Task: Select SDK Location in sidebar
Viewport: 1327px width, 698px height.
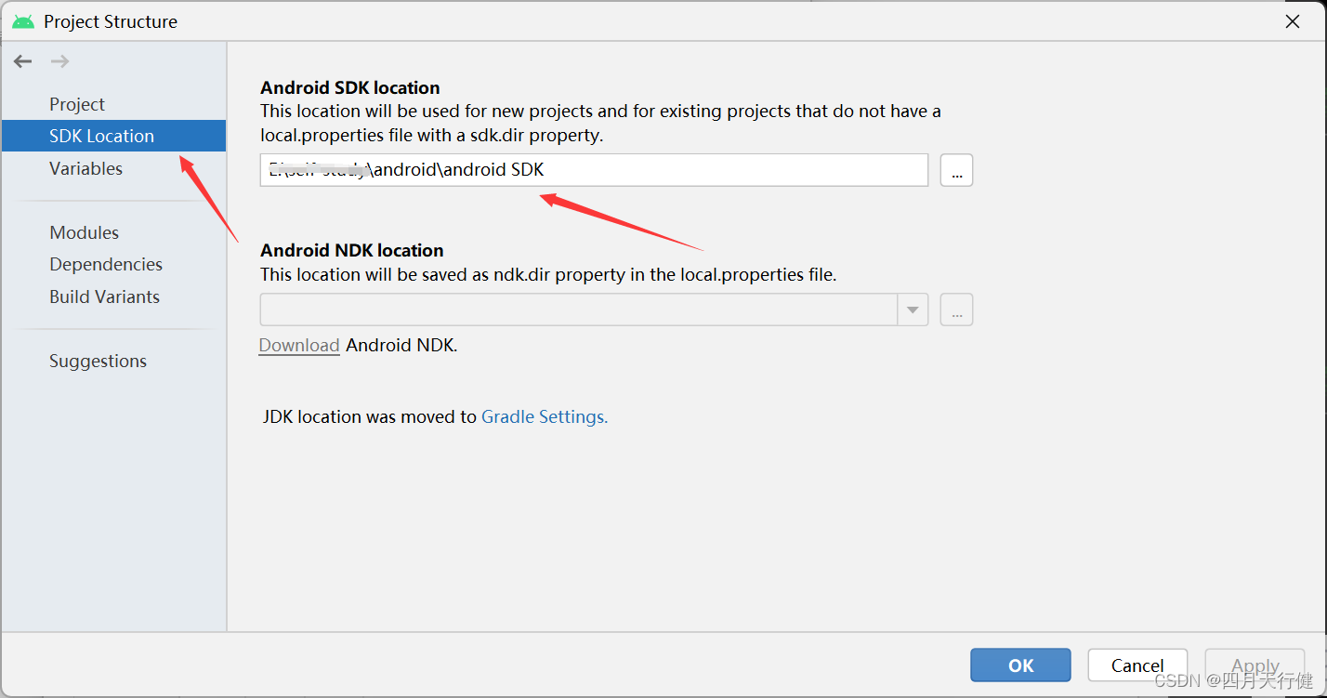Action: pos(113,136)
